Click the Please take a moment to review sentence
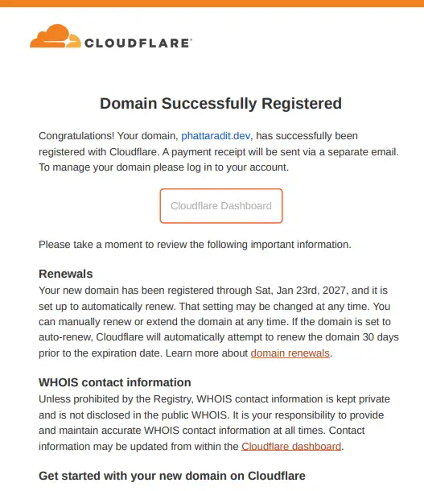Viewport: 424px width, 491px height. point(195,244)
